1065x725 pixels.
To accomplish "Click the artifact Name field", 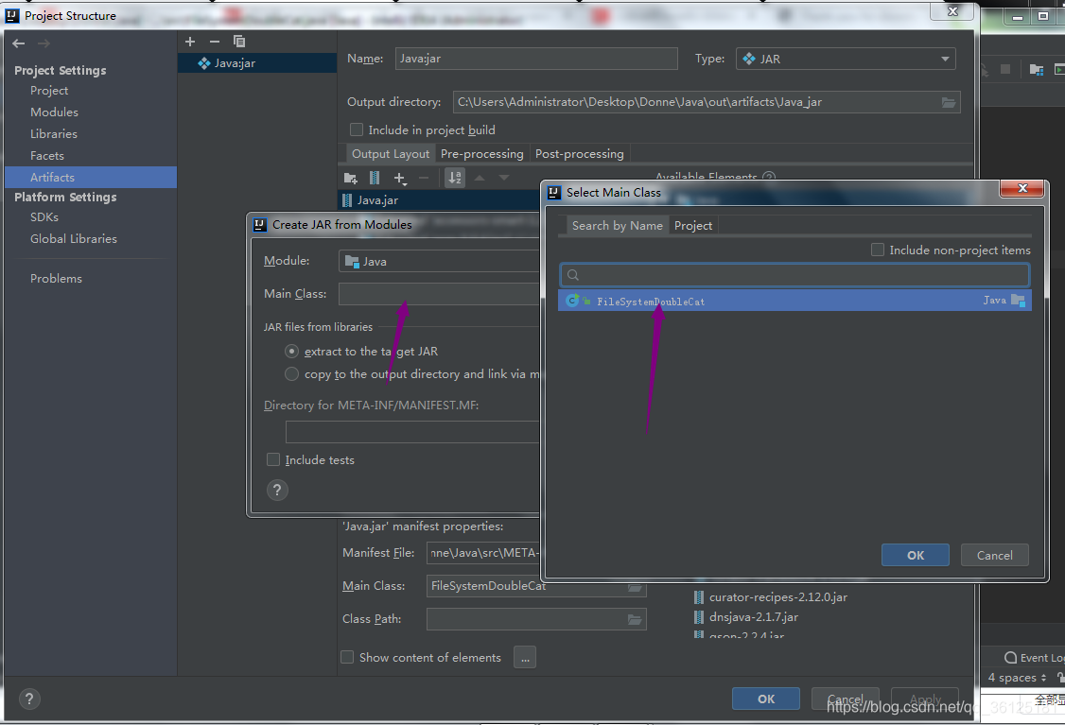I will (x=536, y=59).
